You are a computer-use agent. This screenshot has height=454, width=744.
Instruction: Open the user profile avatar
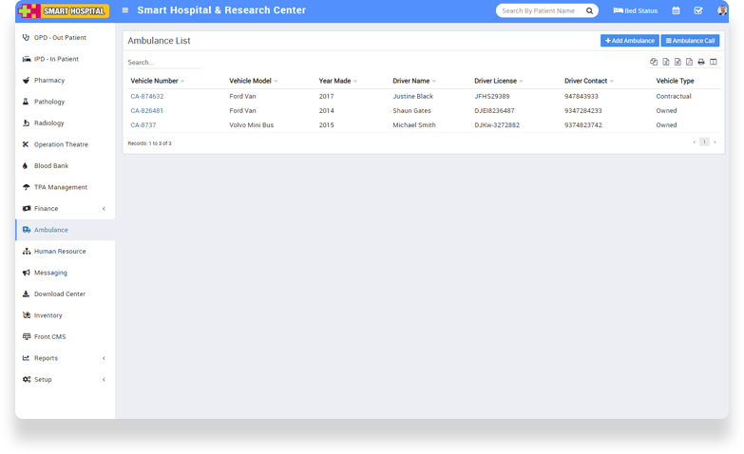pyautogui.click(x=721, y=10)
